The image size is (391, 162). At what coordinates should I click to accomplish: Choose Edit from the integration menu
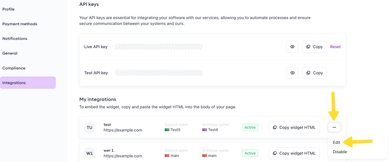(x=336, y=142)
